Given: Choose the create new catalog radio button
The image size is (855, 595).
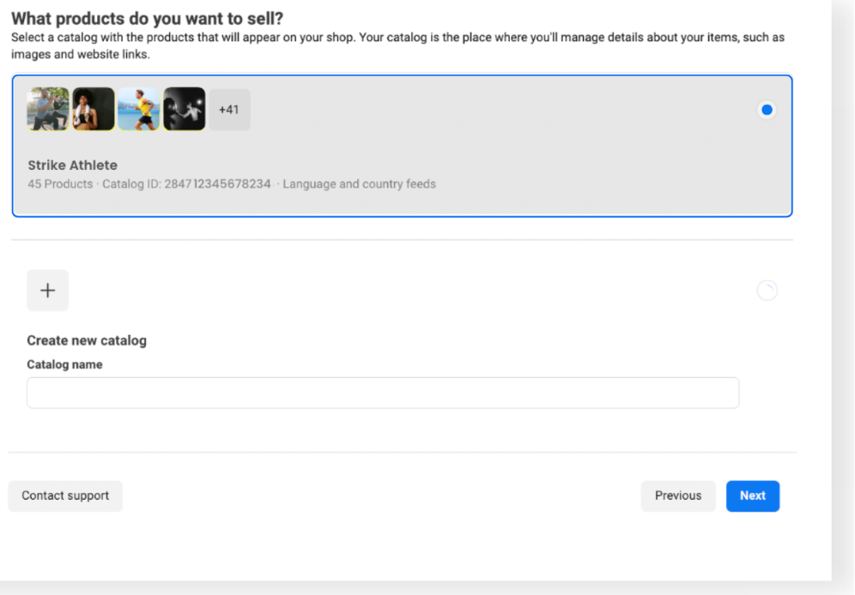Looking at the screenshot, I should point(767,291).
